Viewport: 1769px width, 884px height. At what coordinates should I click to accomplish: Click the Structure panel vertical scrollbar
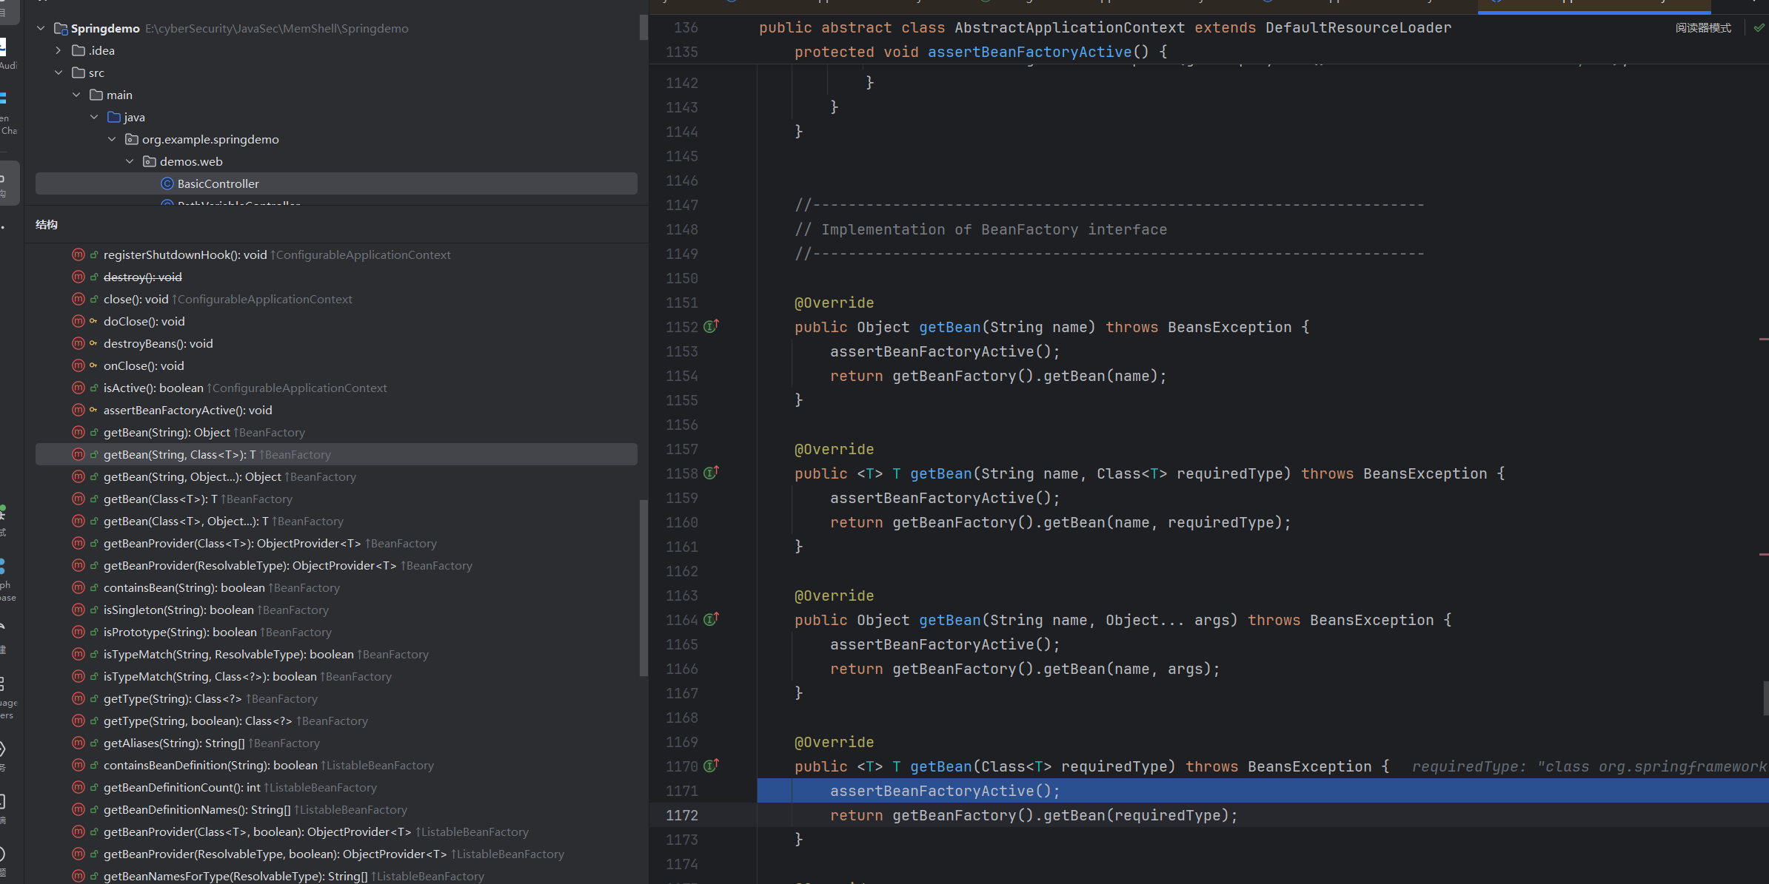[x=643, y=587]
